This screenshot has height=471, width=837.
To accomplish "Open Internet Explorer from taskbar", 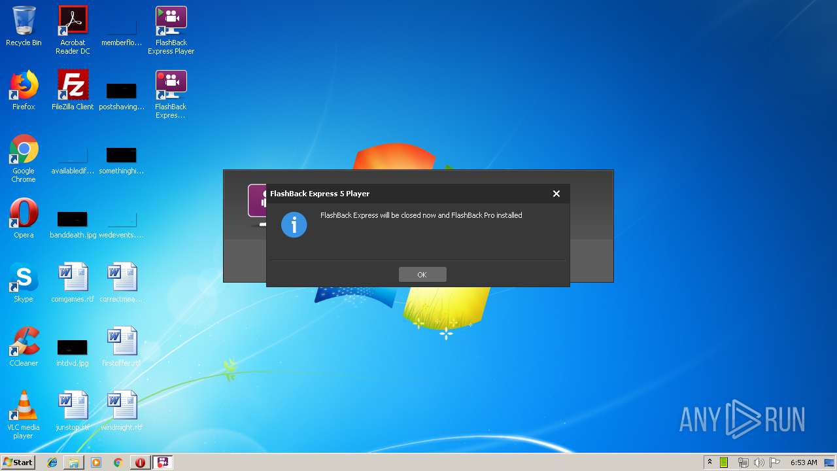I will click(x=52, y=462).
